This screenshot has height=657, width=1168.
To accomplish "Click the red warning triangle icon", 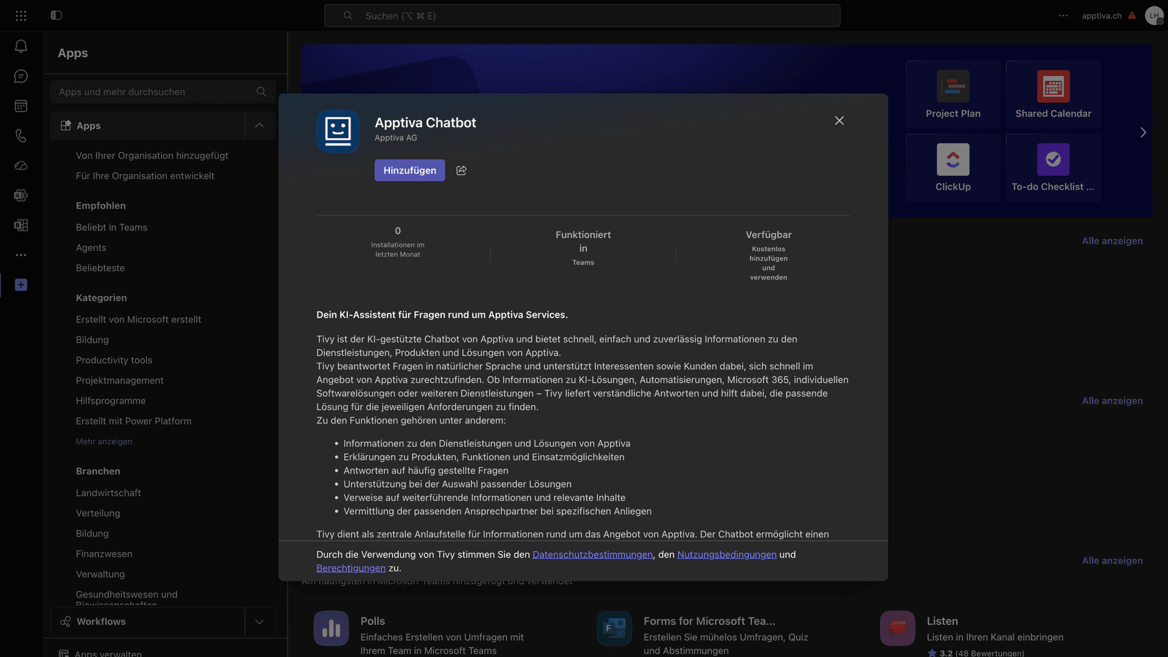I will (1131, 16).
